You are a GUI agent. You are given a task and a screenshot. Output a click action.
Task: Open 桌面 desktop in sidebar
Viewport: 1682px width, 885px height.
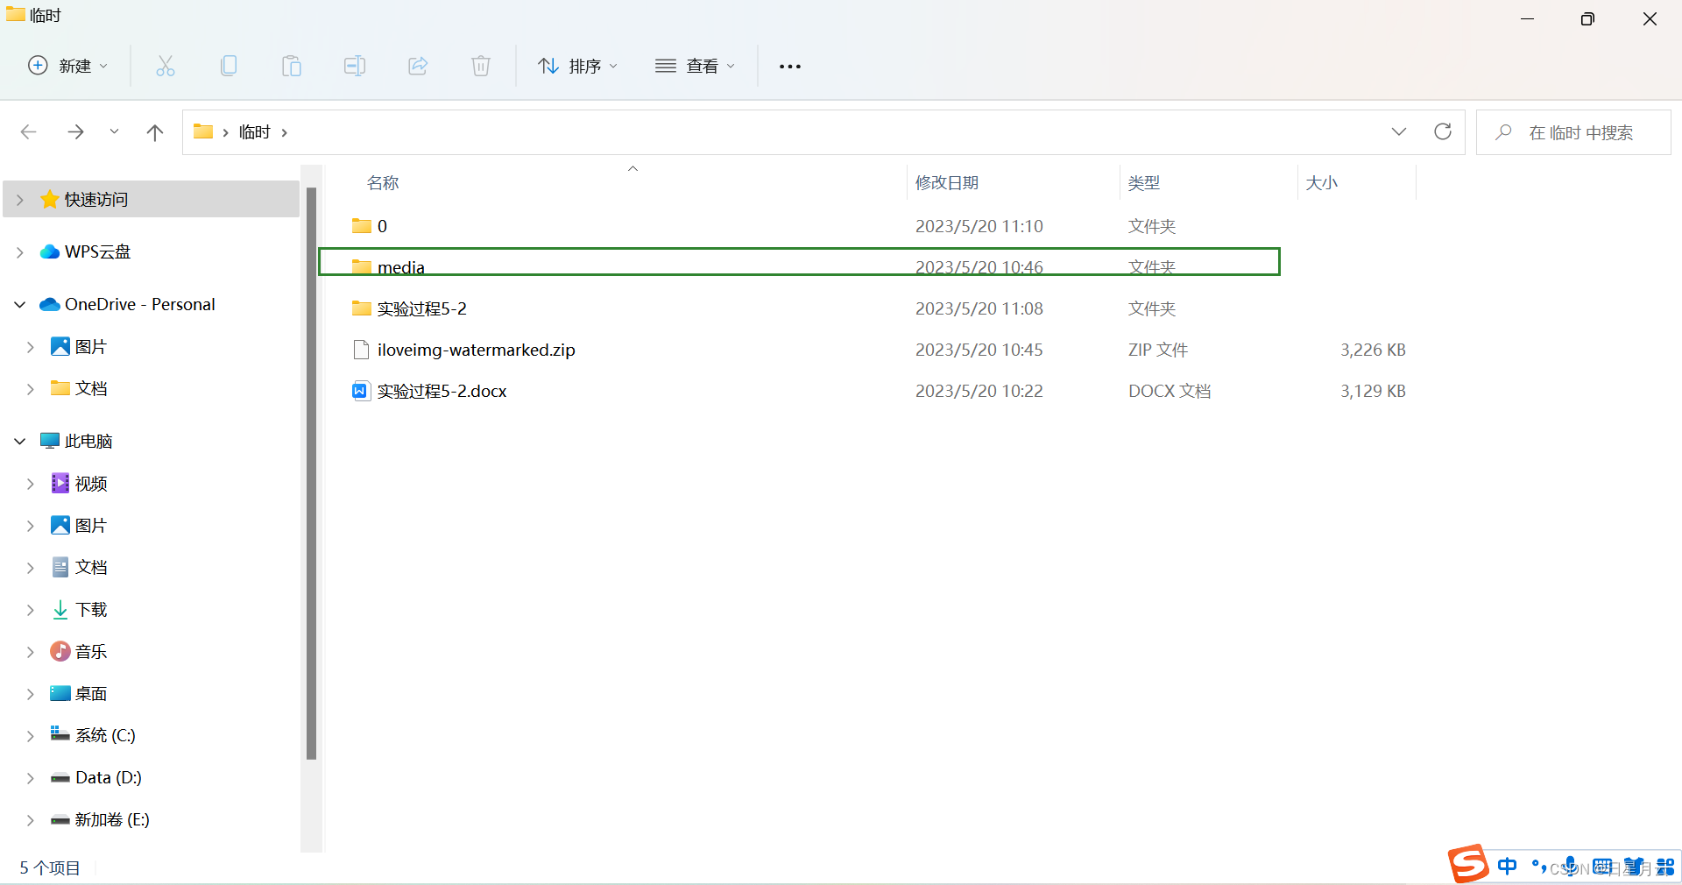[91, 694]
